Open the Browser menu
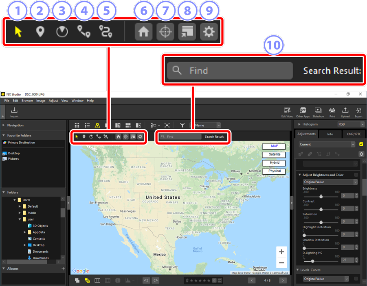Image resolution: width=367 pixels, height=286 pixels. pyautogui.click(x=27, y=101)
